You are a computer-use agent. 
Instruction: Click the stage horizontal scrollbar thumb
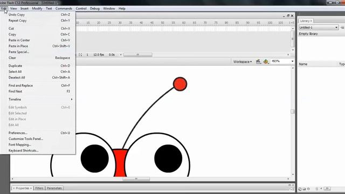coord(136,179)
